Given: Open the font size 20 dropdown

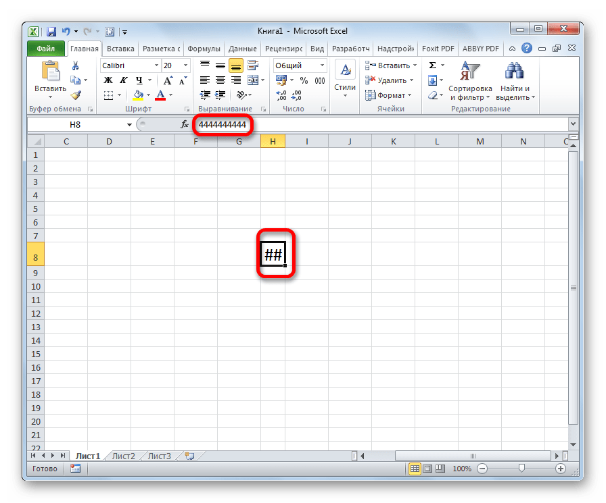Looking at the screenshot, I should 185,65.
